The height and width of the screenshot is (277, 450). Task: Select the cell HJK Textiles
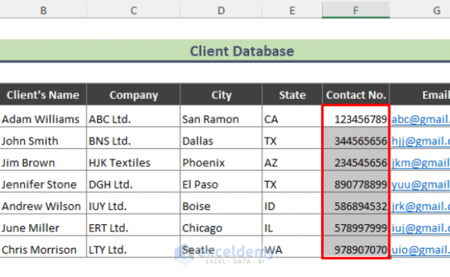click(134, 160)
